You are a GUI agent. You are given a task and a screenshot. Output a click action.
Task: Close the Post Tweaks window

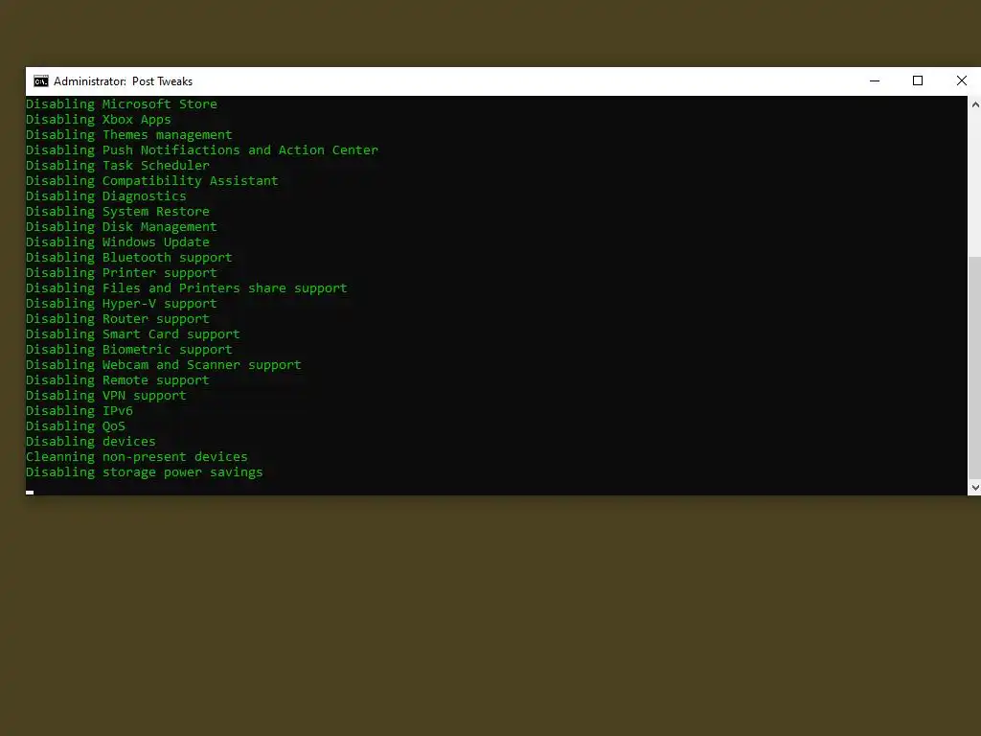pyautogui.click(x=962, y=80)
